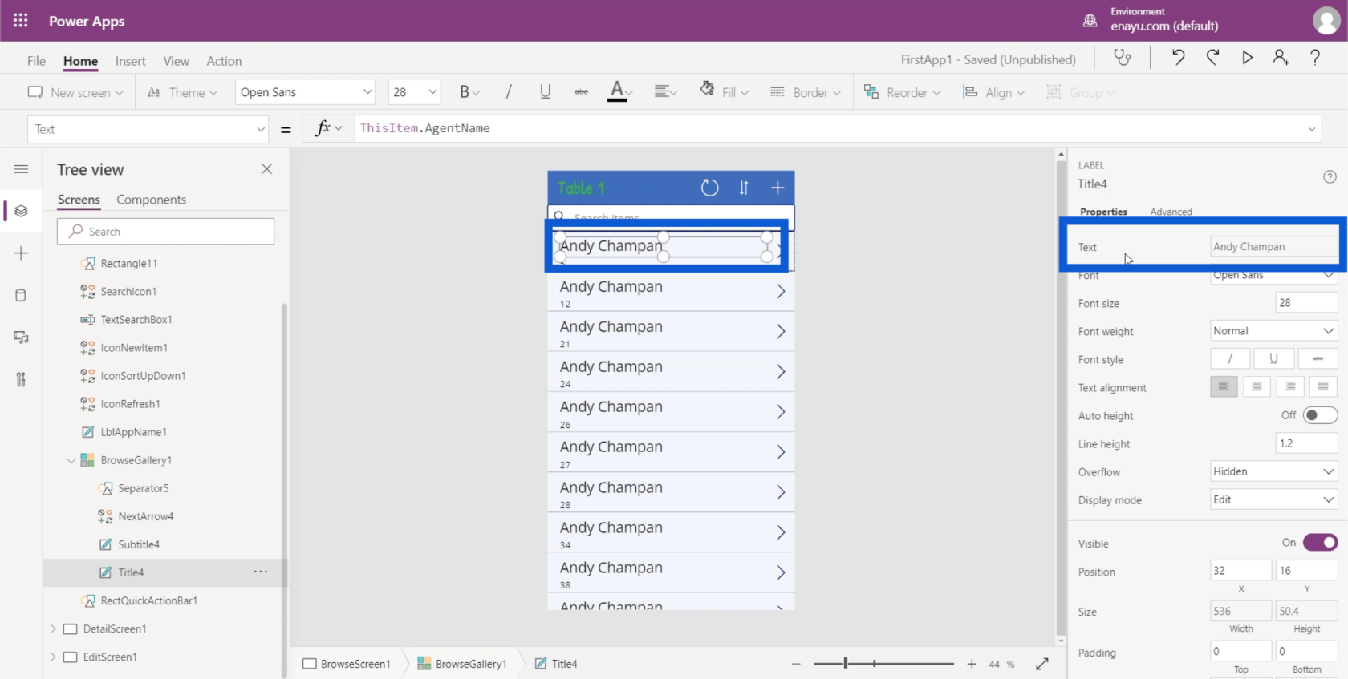
Task: Expand the formula bar chevron
Action: (1312, 129)
